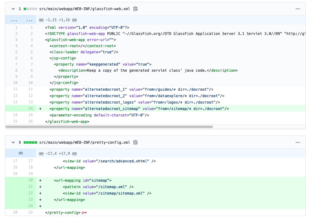Click the green diff stat blocks next to pretty-config.xml

[30, 142]
